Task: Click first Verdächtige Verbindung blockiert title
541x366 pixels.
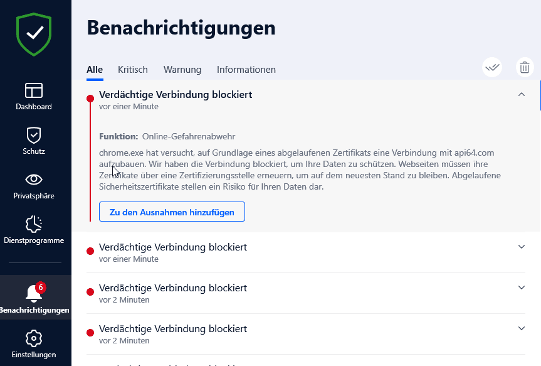Action: pyautogui.click(x=176, y=94)
